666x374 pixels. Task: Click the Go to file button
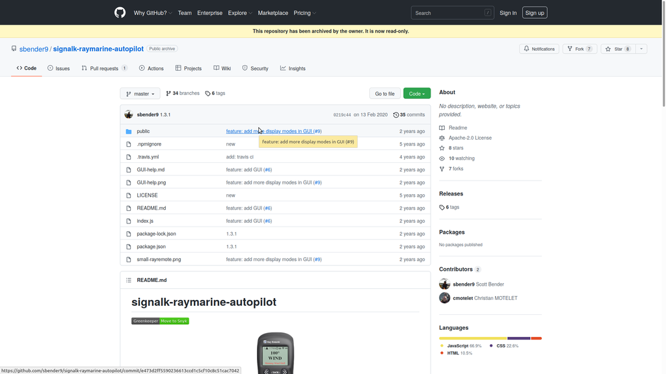pos(385,93)
